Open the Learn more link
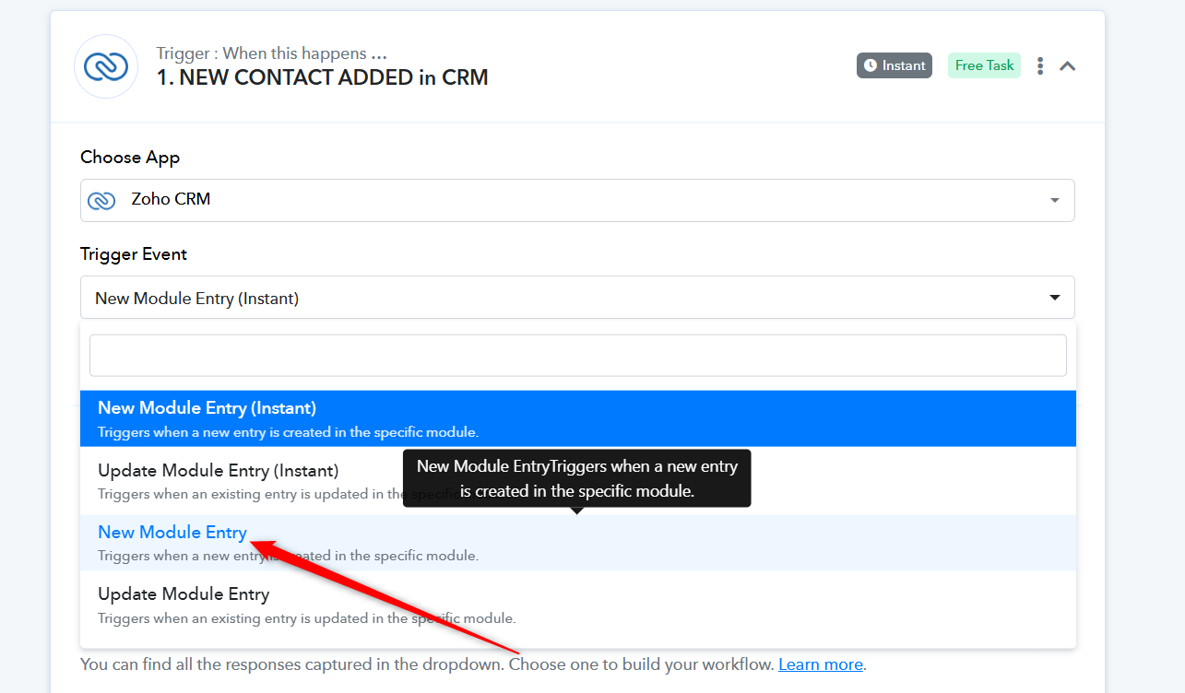Image resolution: width=1185 pixels, height=693 pixels. [x=821, y=664]
